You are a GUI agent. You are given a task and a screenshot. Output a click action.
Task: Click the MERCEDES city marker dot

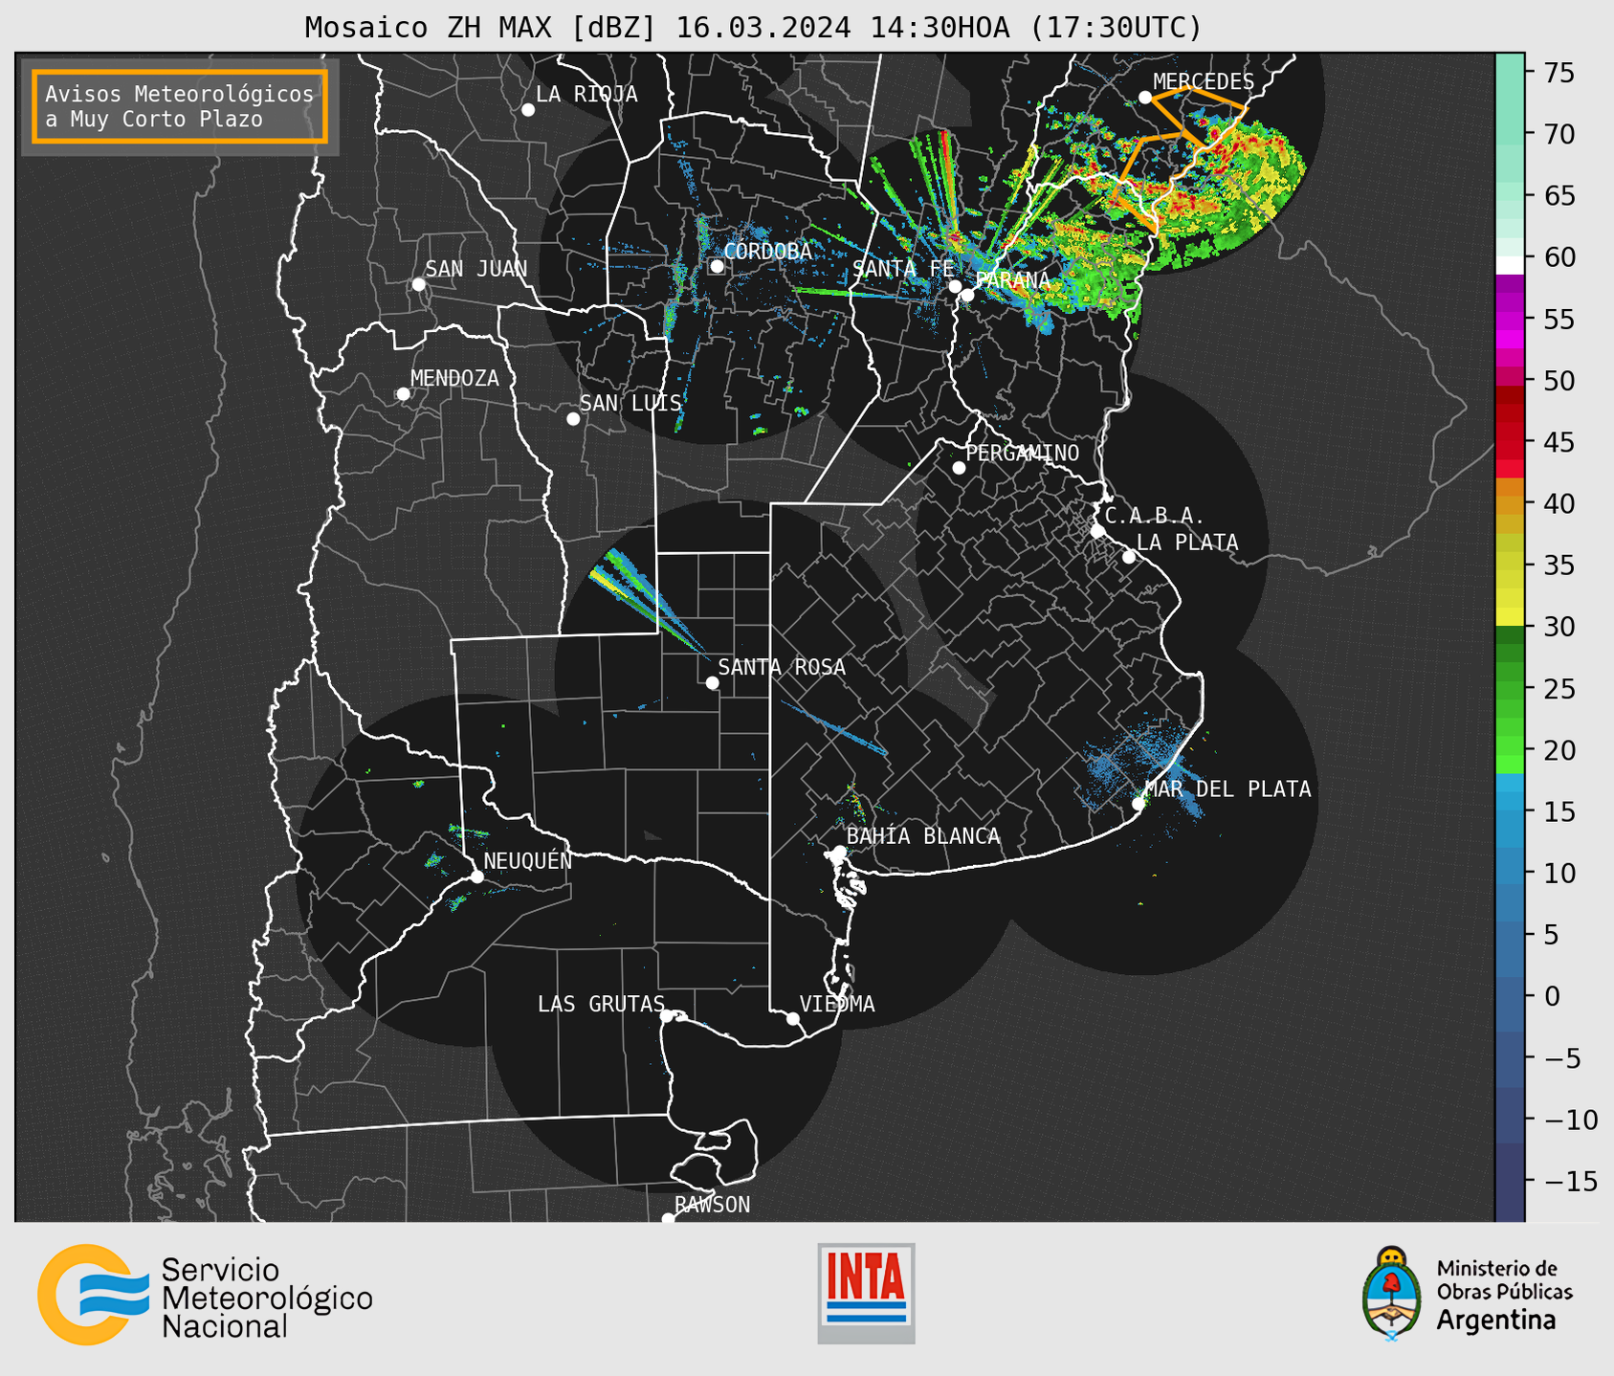(1144, 98)
